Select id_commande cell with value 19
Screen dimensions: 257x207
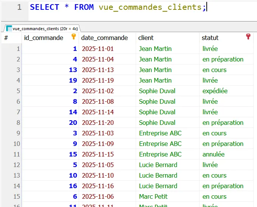pyautogui.click(x=50, y=80)
